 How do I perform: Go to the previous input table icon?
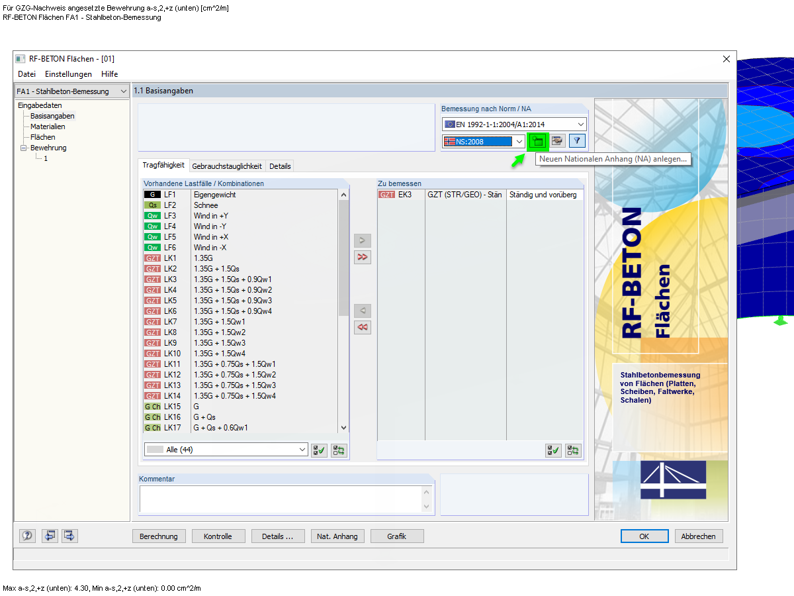50,536
